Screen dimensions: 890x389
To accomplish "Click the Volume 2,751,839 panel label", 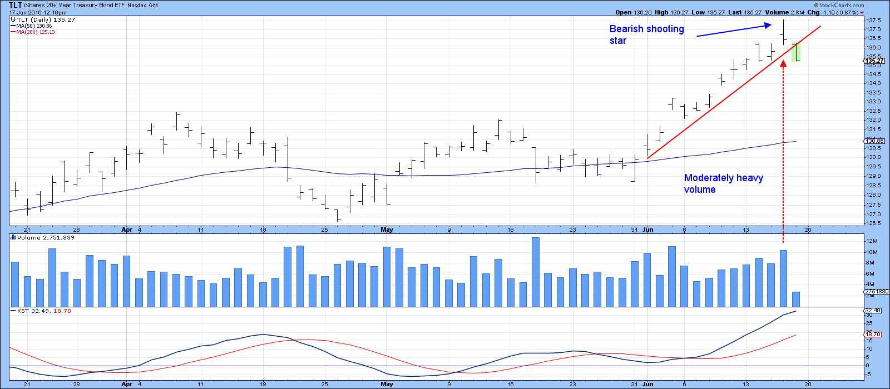I will coord(46,237).
